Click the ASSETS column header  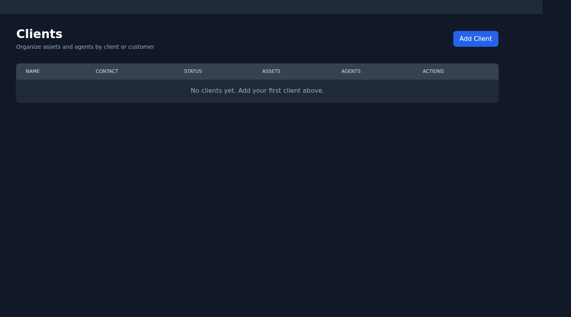pyautogui.click(x=271, y=71)
